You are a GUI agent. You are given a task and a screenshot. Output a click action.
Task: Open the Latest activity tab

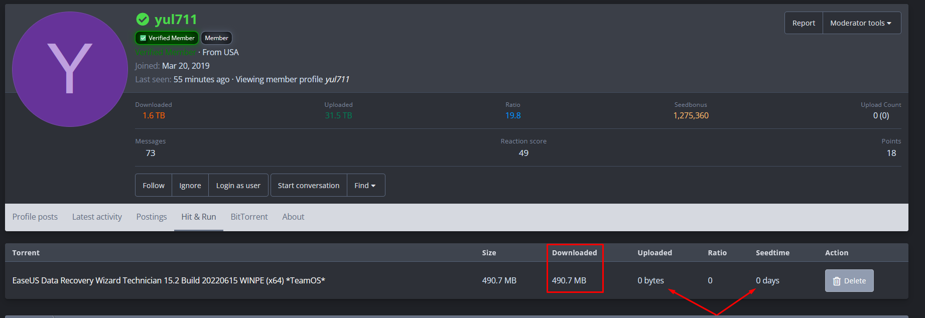97,217
